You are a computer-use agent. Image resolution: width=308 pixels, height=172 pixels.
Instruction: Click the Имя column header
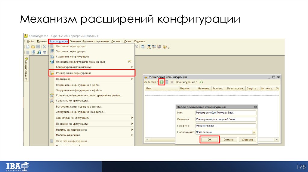(x=162, y=88)
